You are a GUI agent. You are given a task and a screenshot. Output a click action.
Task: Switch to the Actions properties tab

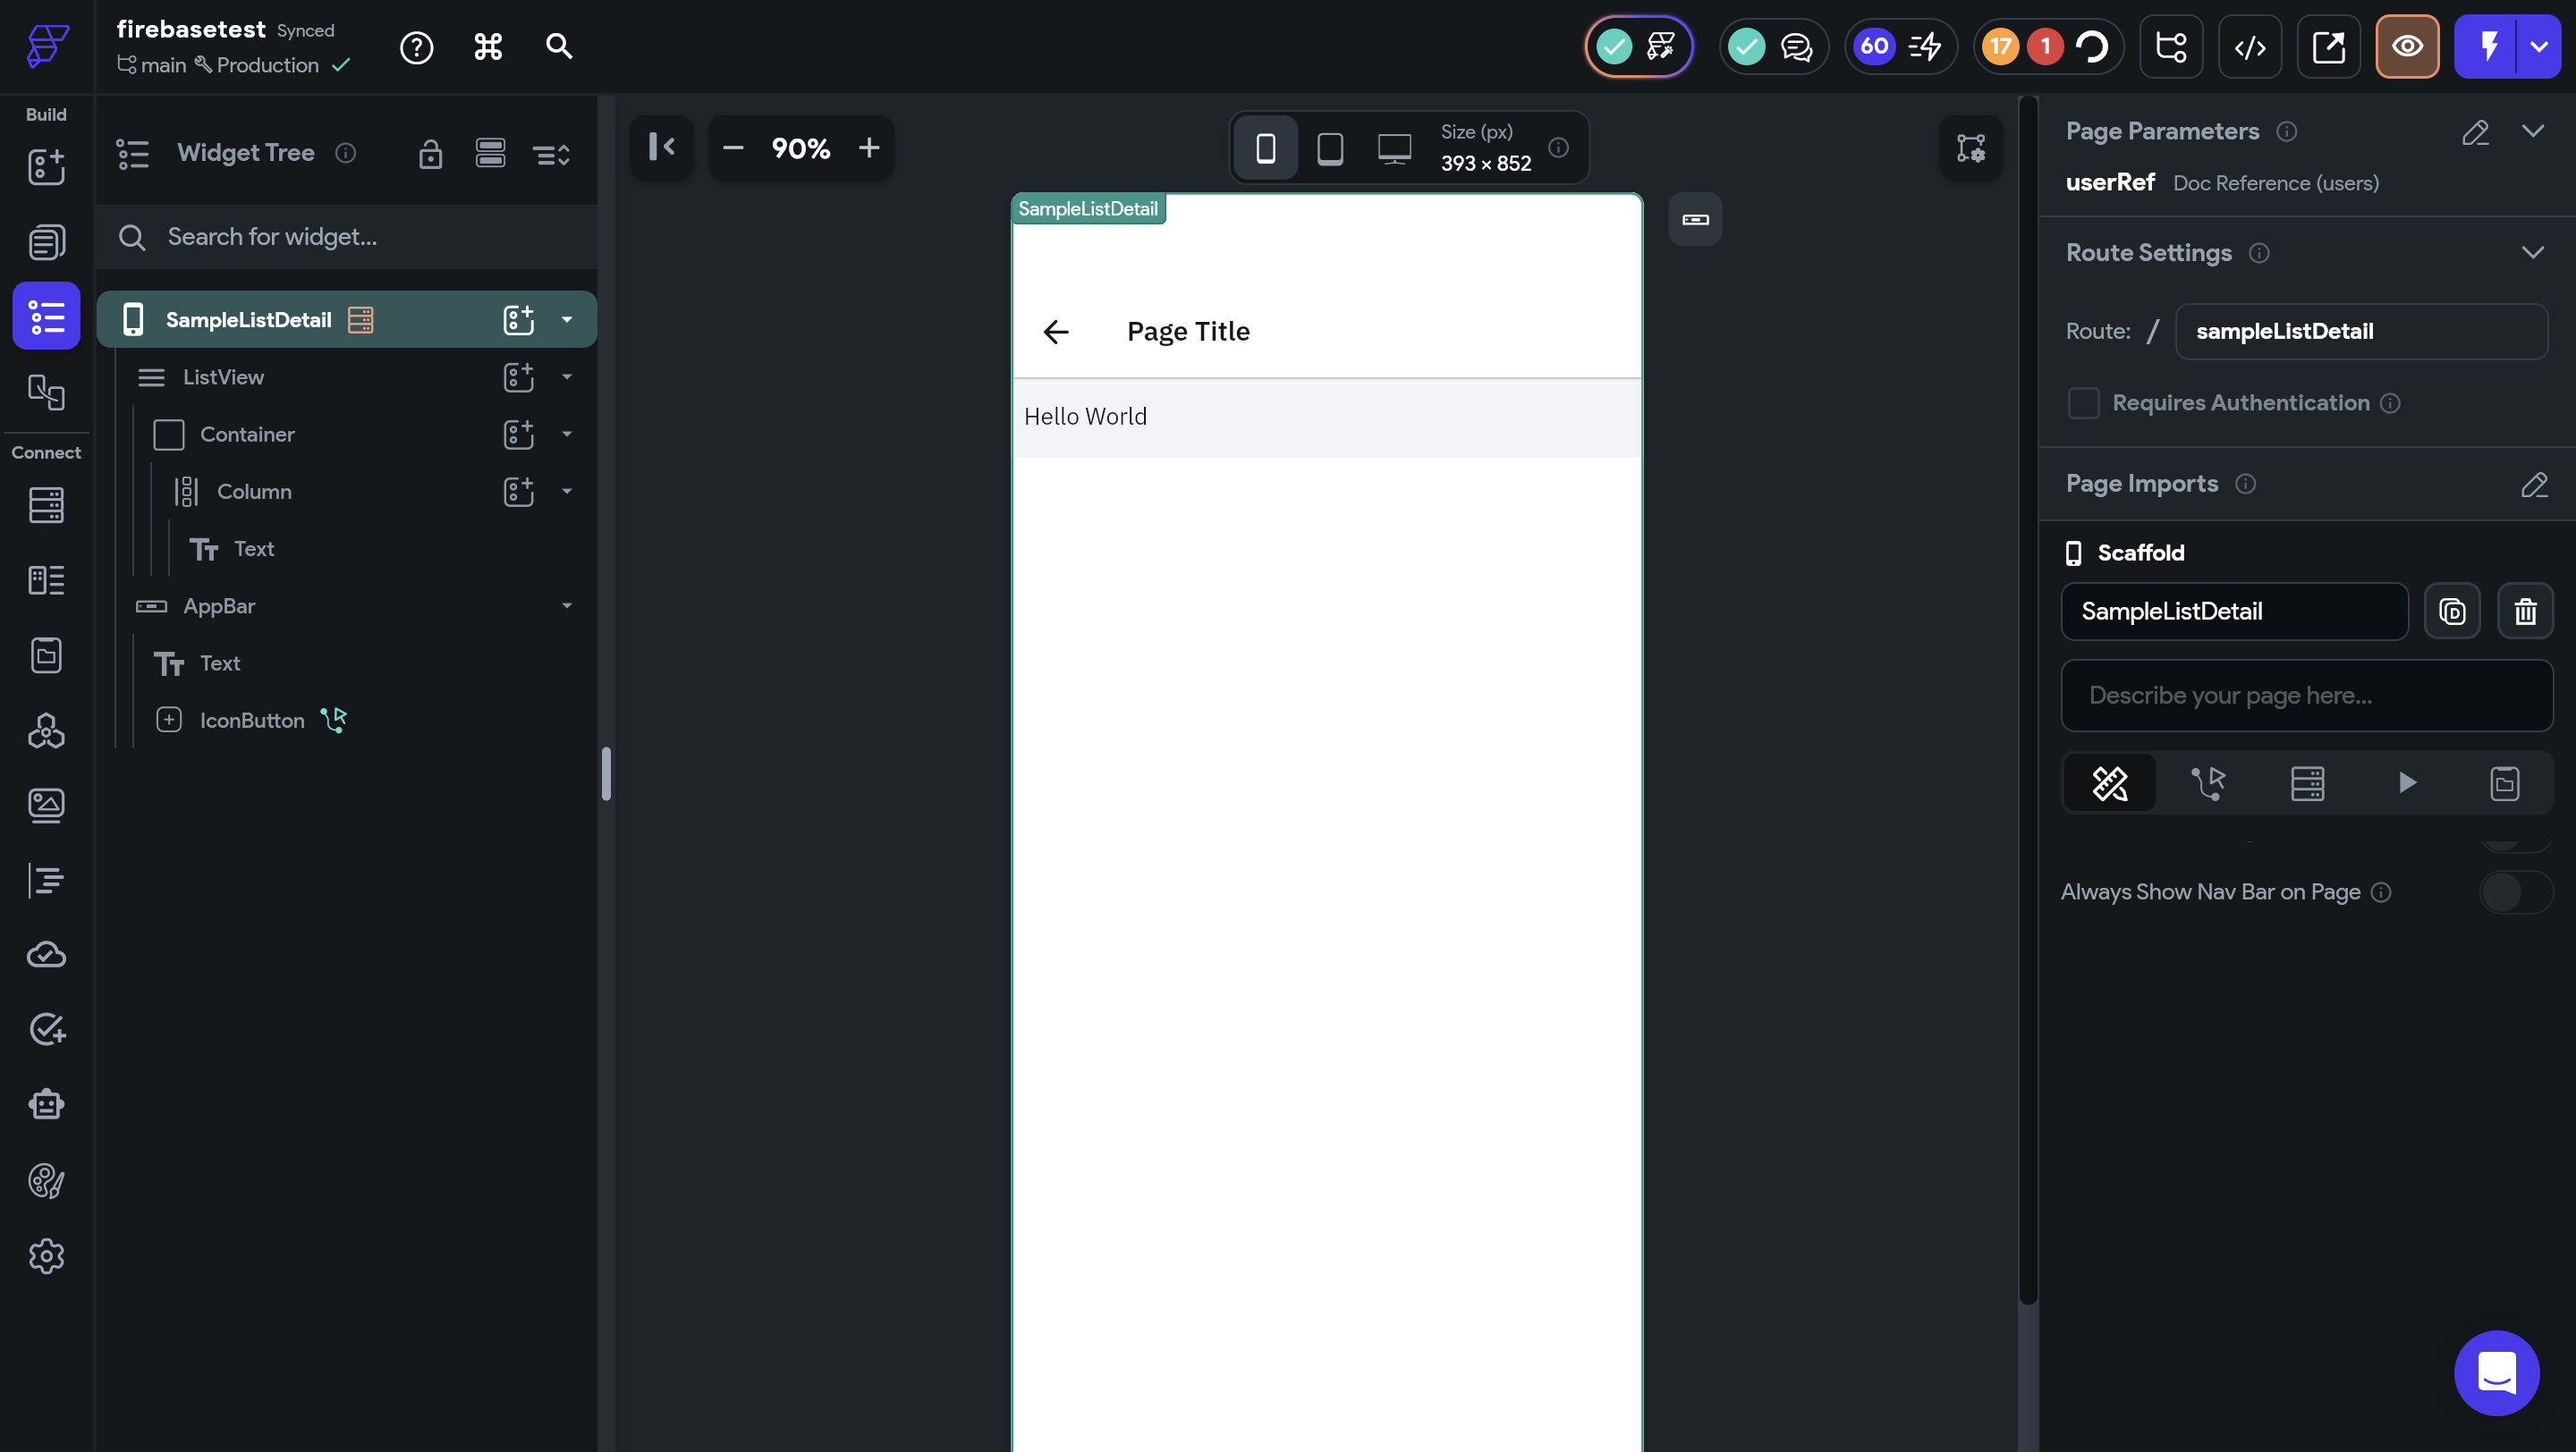point(2208,782)
